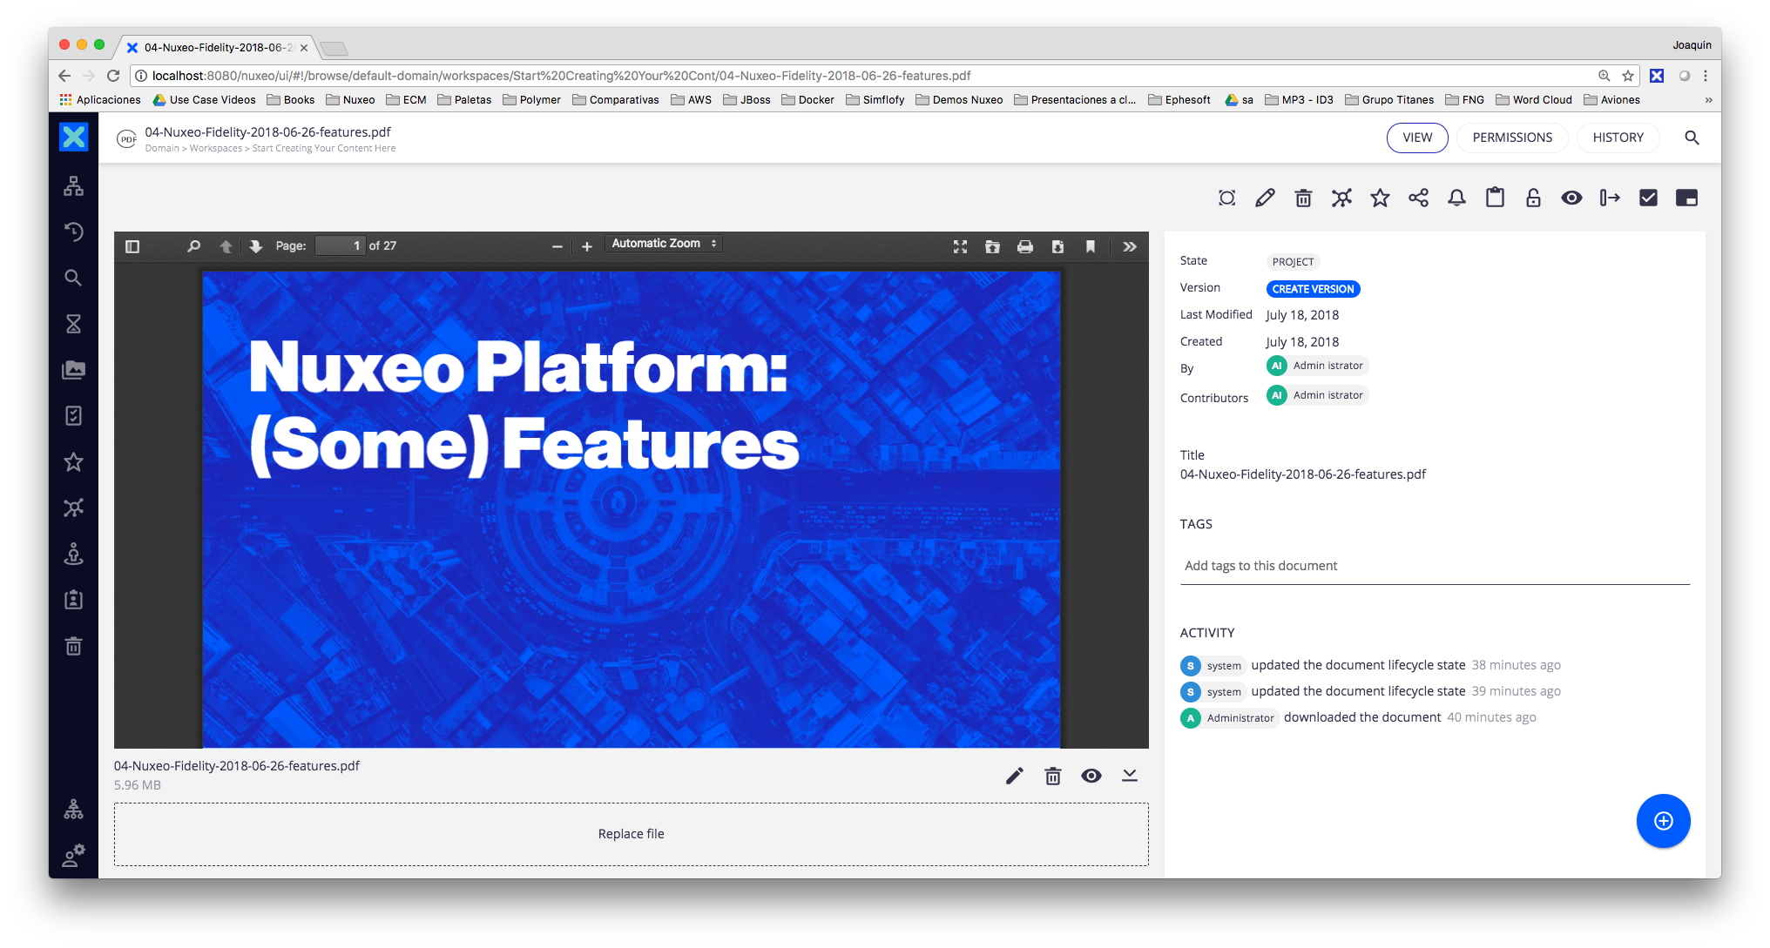
Task: Expand bookmarks bar overflow chevron
Action: (x=1708, y=100)
